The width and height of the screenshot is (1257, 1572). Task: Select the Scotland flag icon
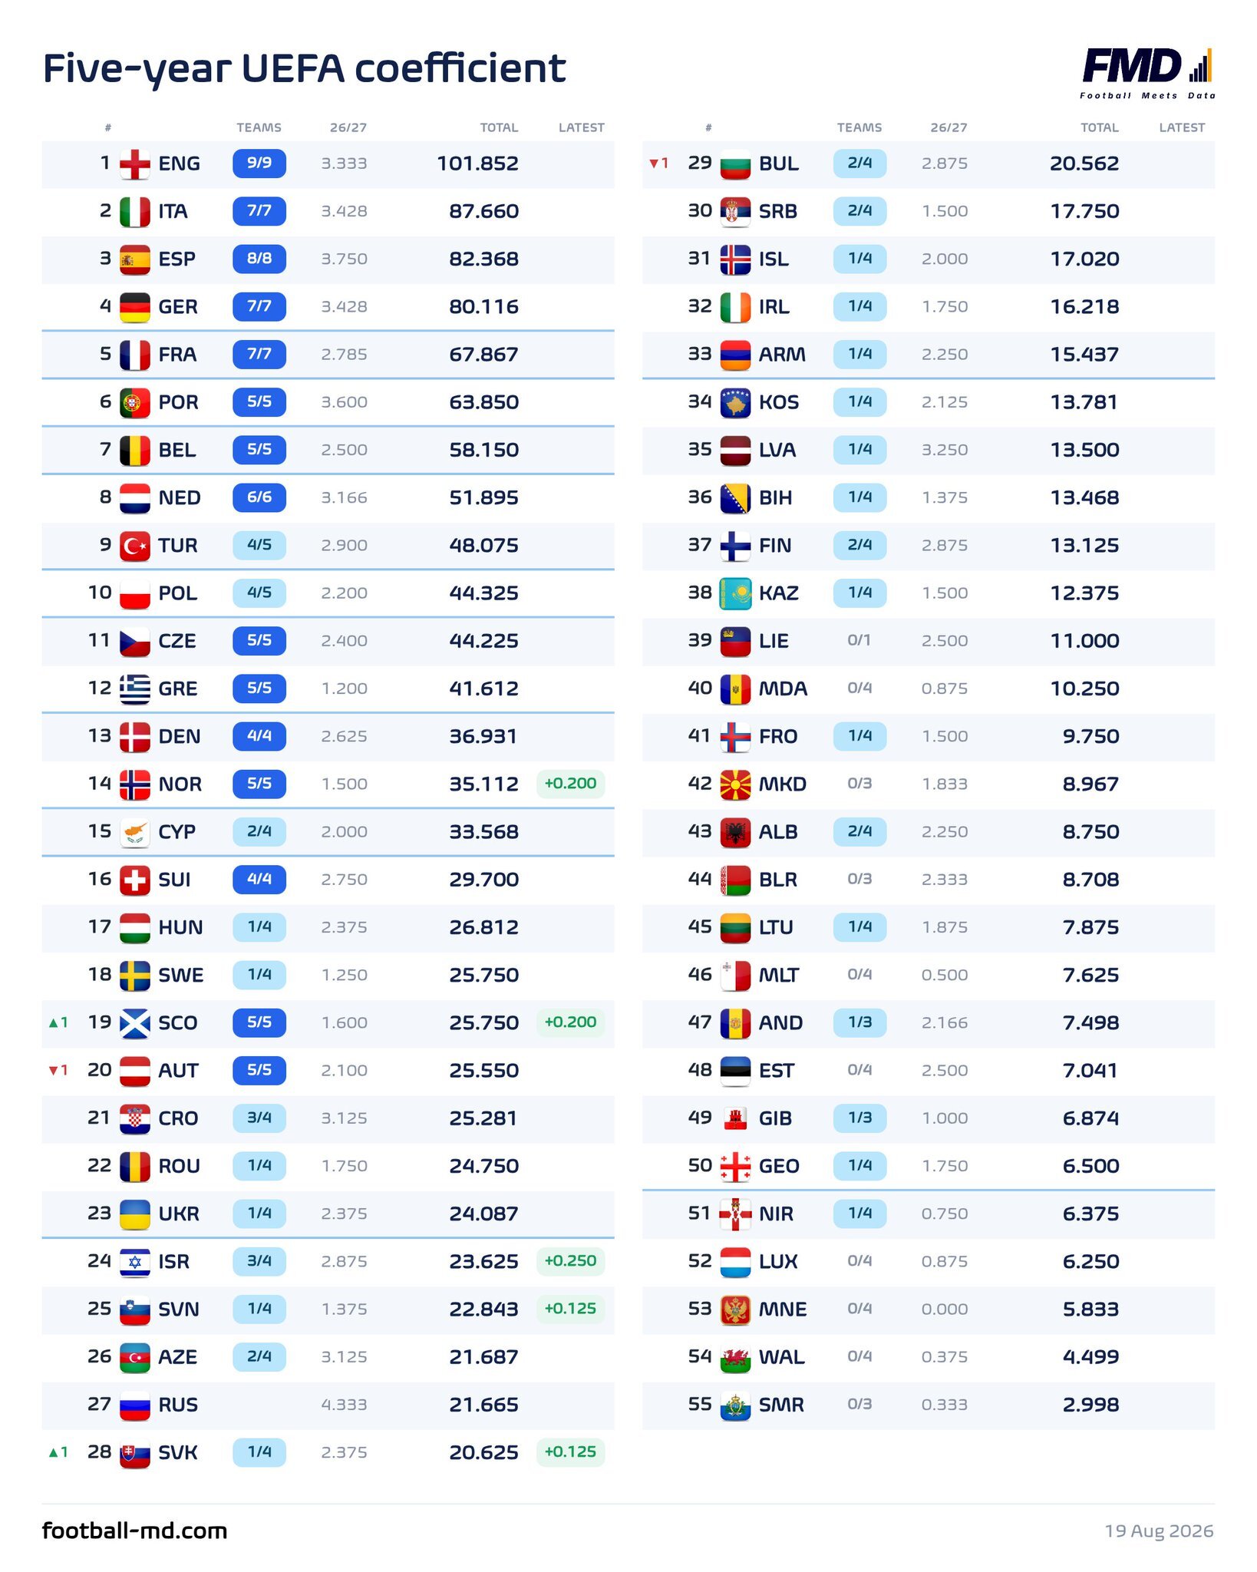click(135, 1023)
